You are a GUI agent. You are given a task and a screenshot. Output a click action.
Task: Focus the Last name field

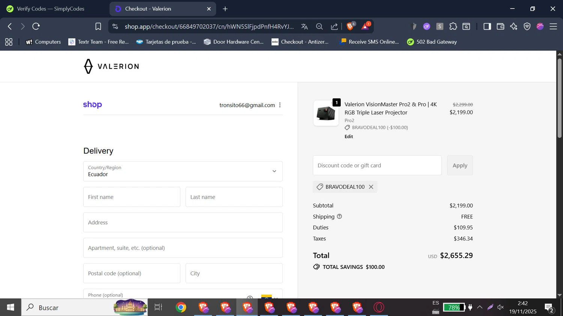tap(234, 197)
